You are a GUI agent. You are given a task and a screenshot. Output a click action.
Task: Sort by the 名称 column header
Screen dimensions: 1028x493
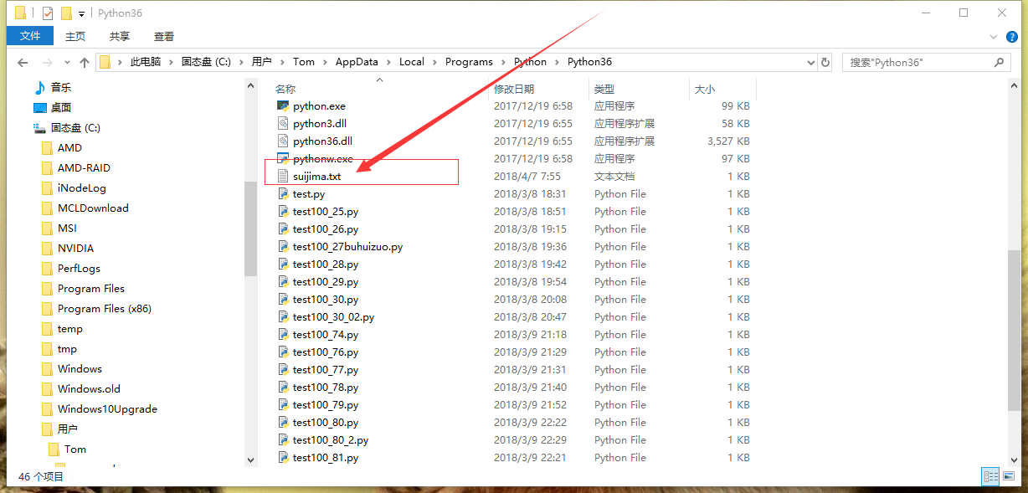(x=285, y=89)
